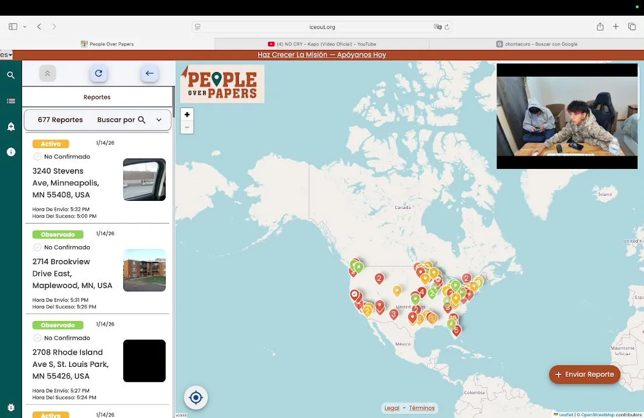
Task: Select the Reportes panel header tab
Action: coord(97,97)
